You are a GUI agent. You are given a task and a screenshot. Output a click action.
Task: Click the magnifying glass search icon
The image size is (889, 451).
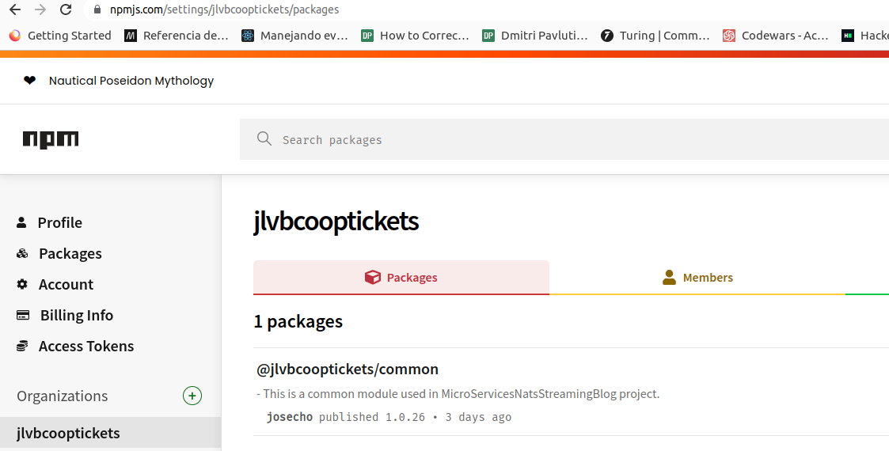tap(264, 138)
